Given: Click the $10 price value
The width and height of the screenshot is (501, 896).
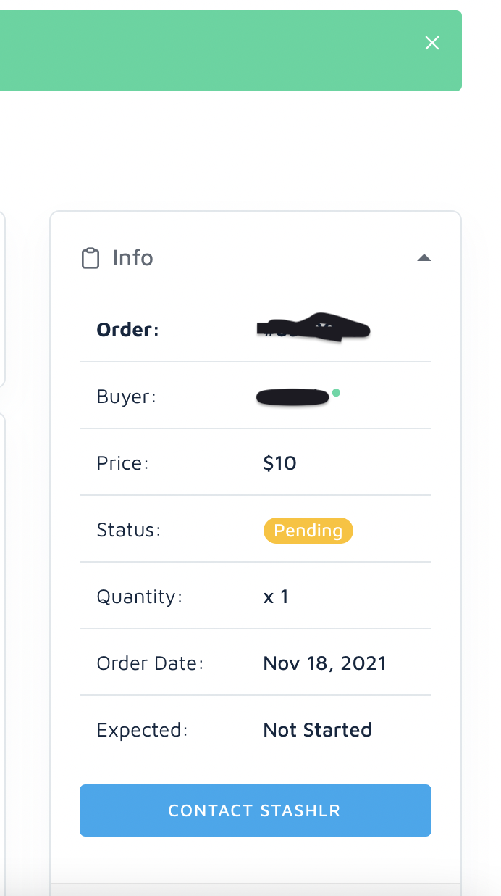Looking at the screenshot, I should (x=279, y=463).
